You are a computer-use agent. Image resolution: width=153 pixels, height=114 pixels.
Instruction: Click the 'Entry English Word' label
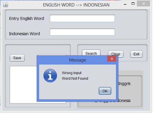(x=26, y=18)
